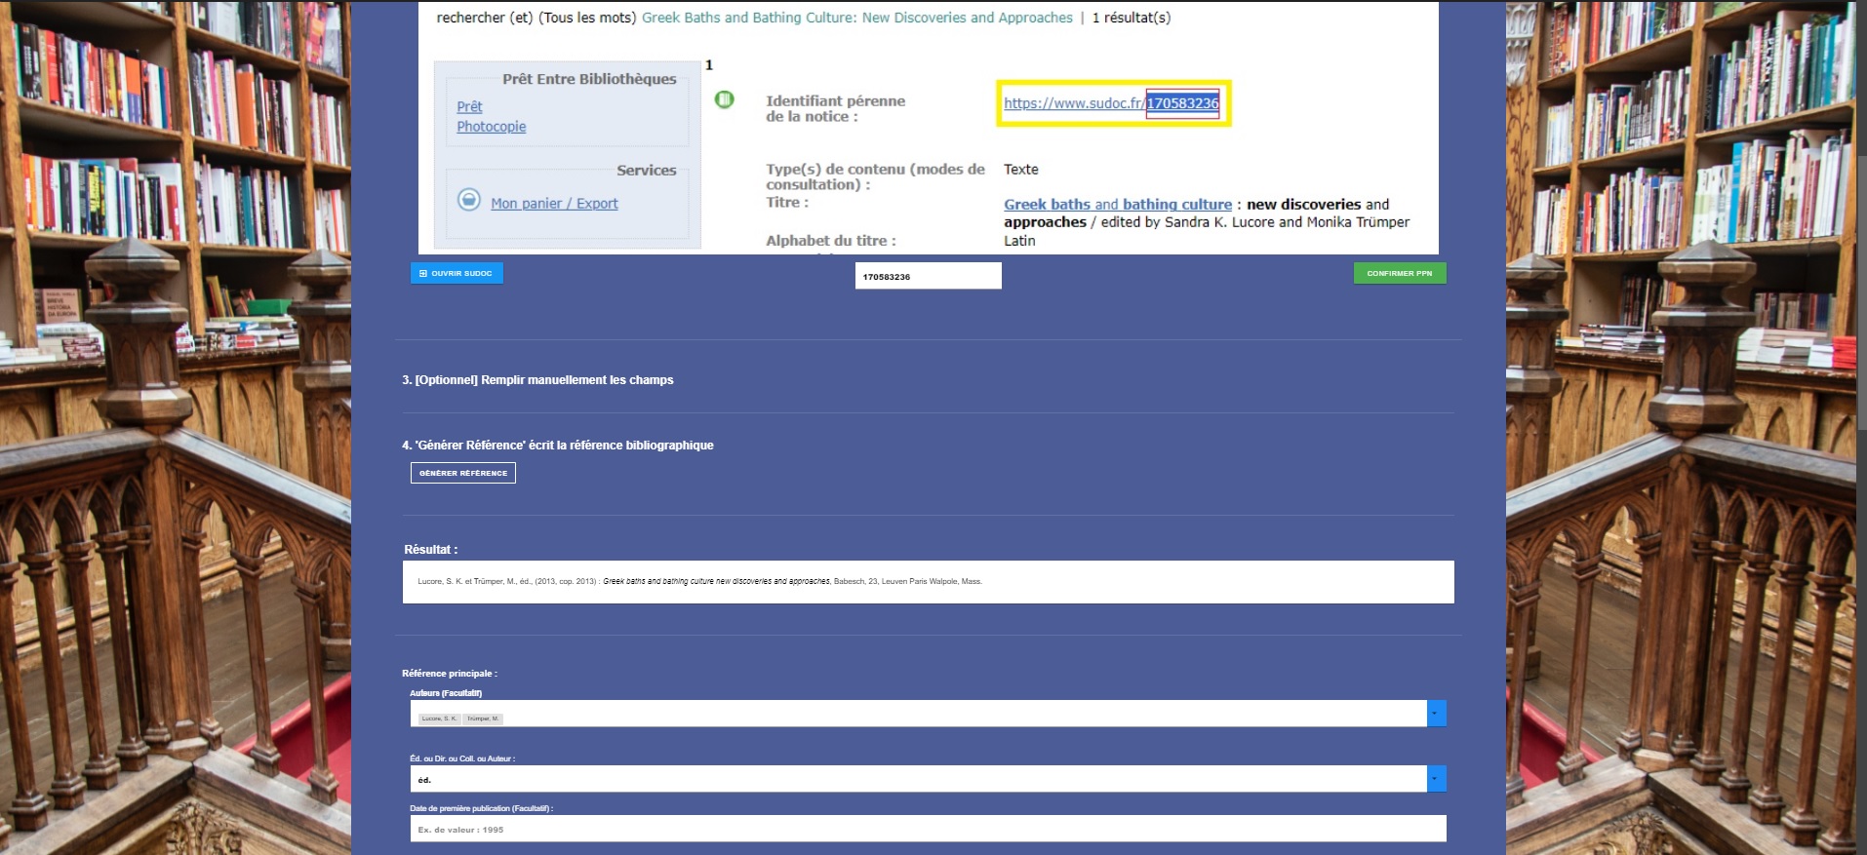Click the green notice icon beside Identifiant pérenne
This screenshot has height=855, width=1867.
click(724, 99)
